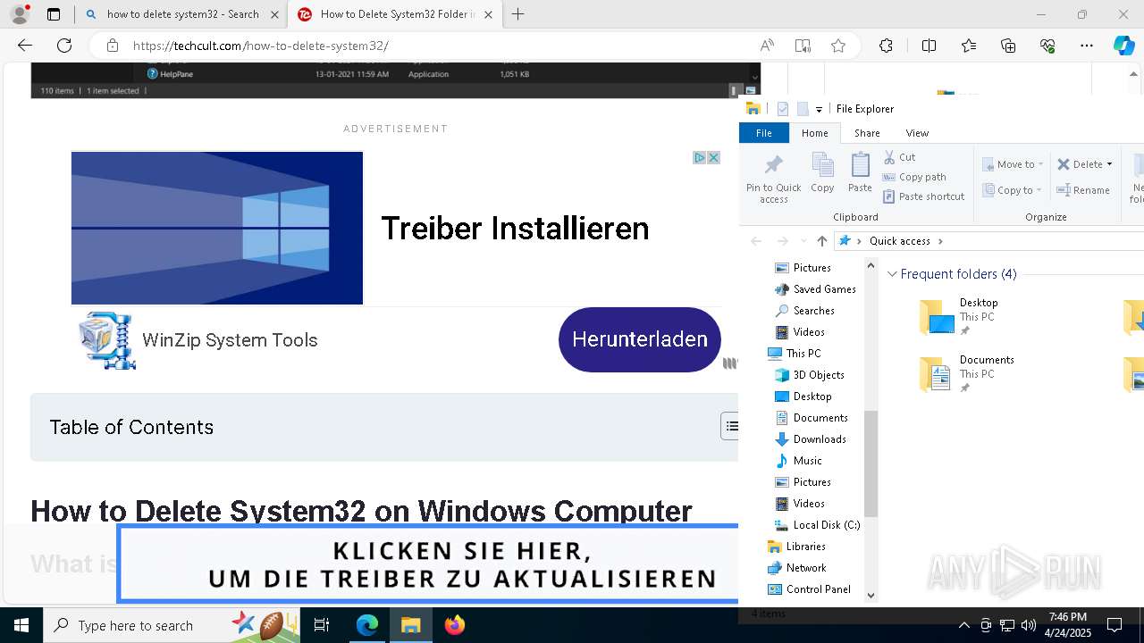
Task: Select Network in navigation tree
Action: tap(805, 568)
